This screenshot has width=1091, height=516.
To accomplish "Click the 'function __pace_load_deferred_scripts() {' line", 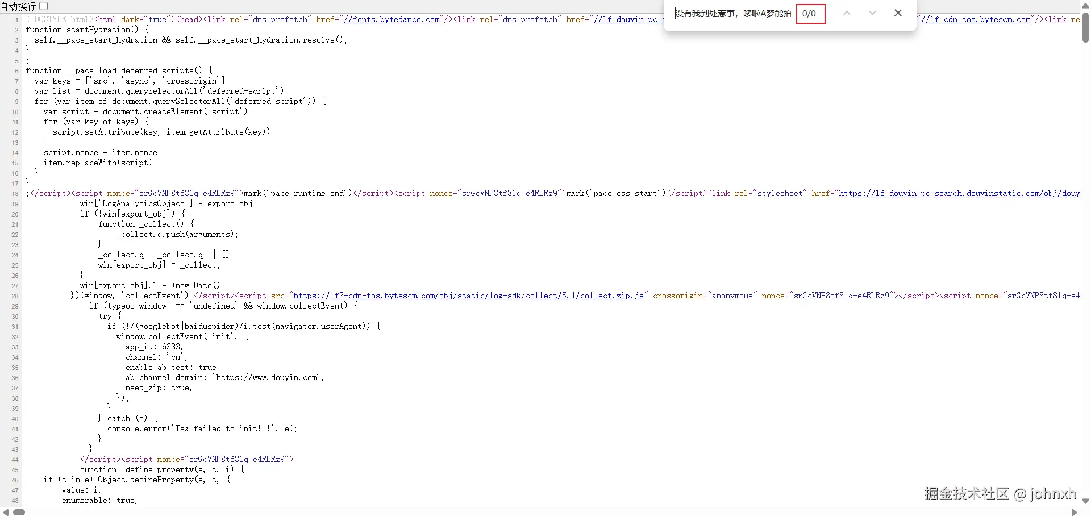I will [x=119, y=70].
